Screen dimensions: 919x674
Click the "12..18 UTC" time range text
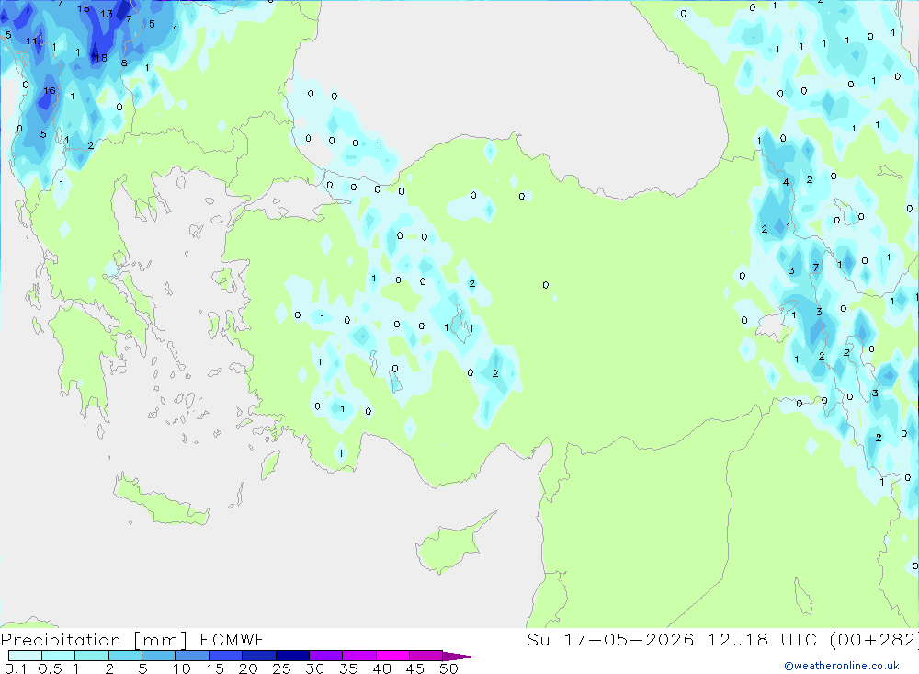click(761, 639)
